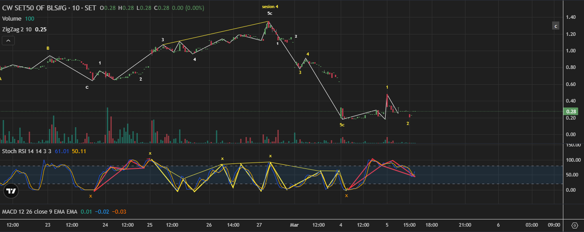Click the yellow 'B' wave label
Viewport: 584px width, 232px height.
48,47
